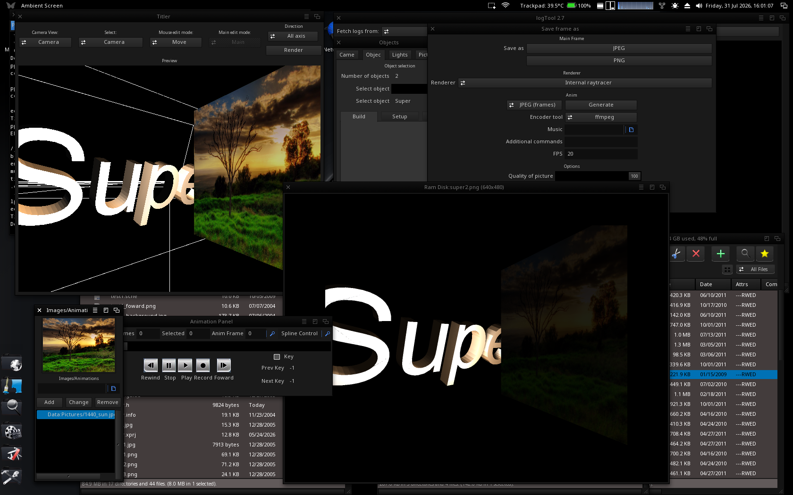Open the Swiss knife folder in the dock
The height and width of the screenshot is (495, 793).
12,454
